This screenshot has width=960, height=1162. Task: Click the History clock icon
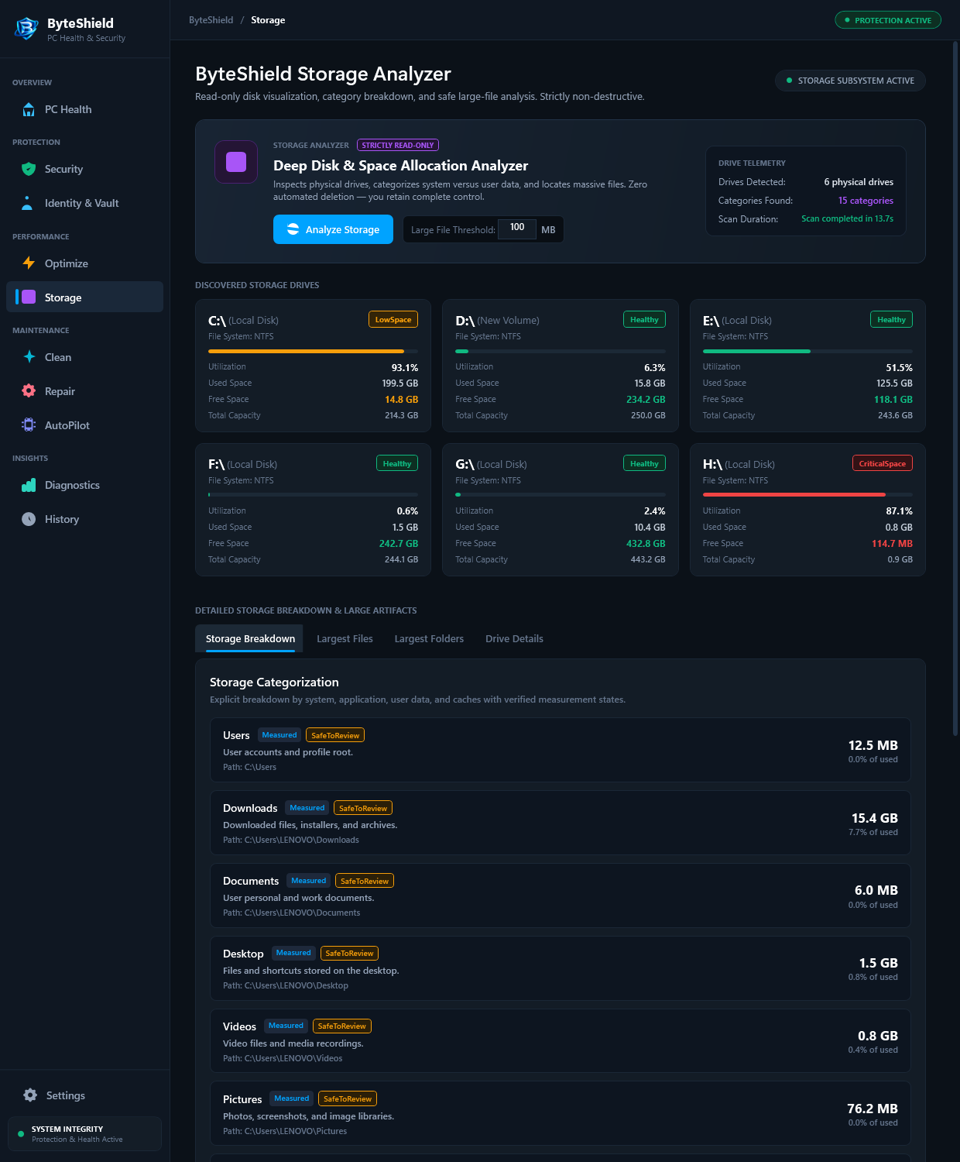point(29,519)
